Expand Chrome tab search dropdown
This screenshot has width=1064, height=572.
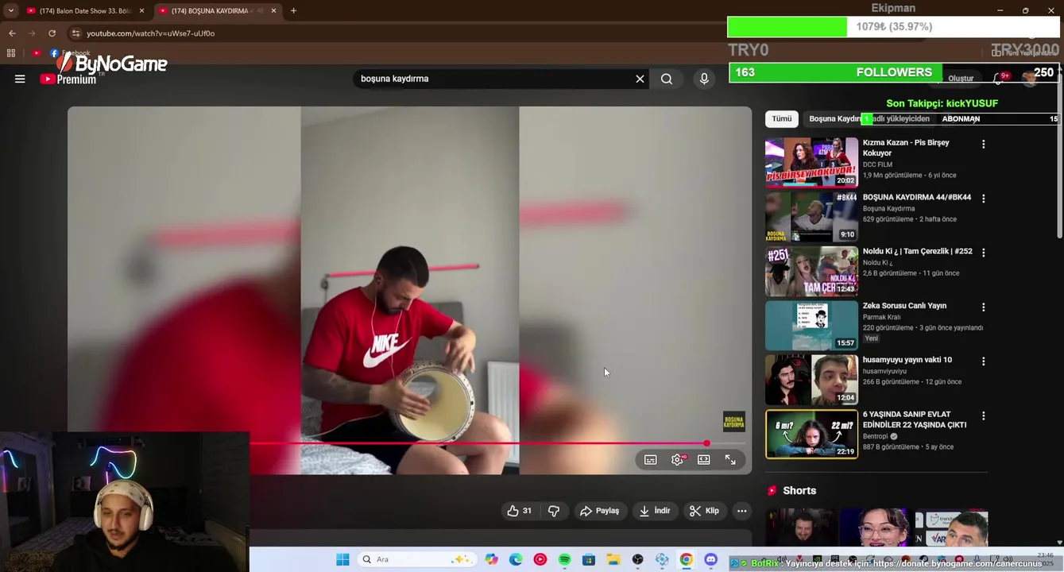(x=10, y=10)
